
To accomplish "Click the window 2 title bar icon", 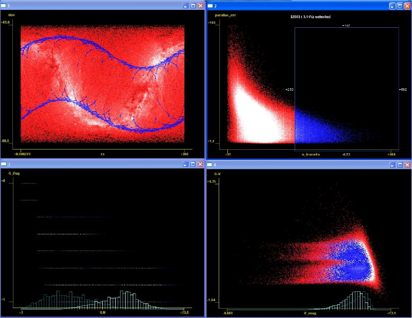I will (210, 5).
